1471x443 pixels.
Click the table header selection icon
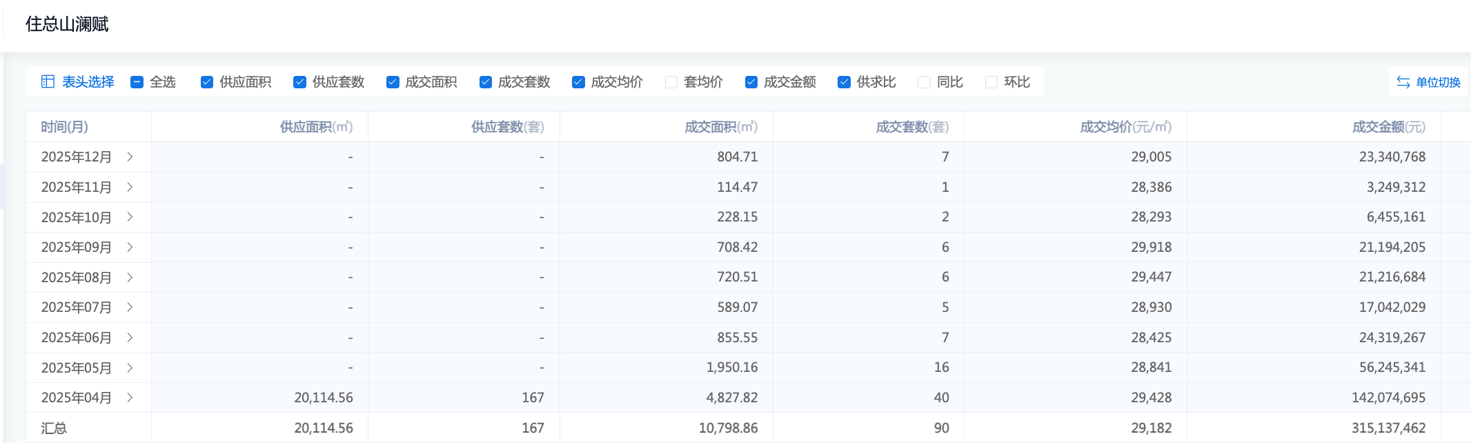click(x=48, y=82)
